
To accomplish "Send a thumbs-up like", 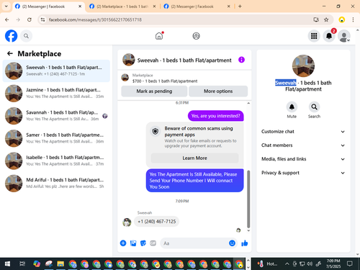I will pyautogui.click(x=245, y=243).
